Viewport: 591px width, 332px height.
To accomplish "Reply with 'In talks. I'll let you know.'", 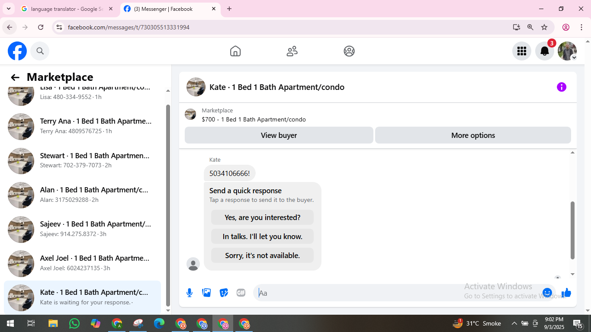I will click(x=262, y=236).
